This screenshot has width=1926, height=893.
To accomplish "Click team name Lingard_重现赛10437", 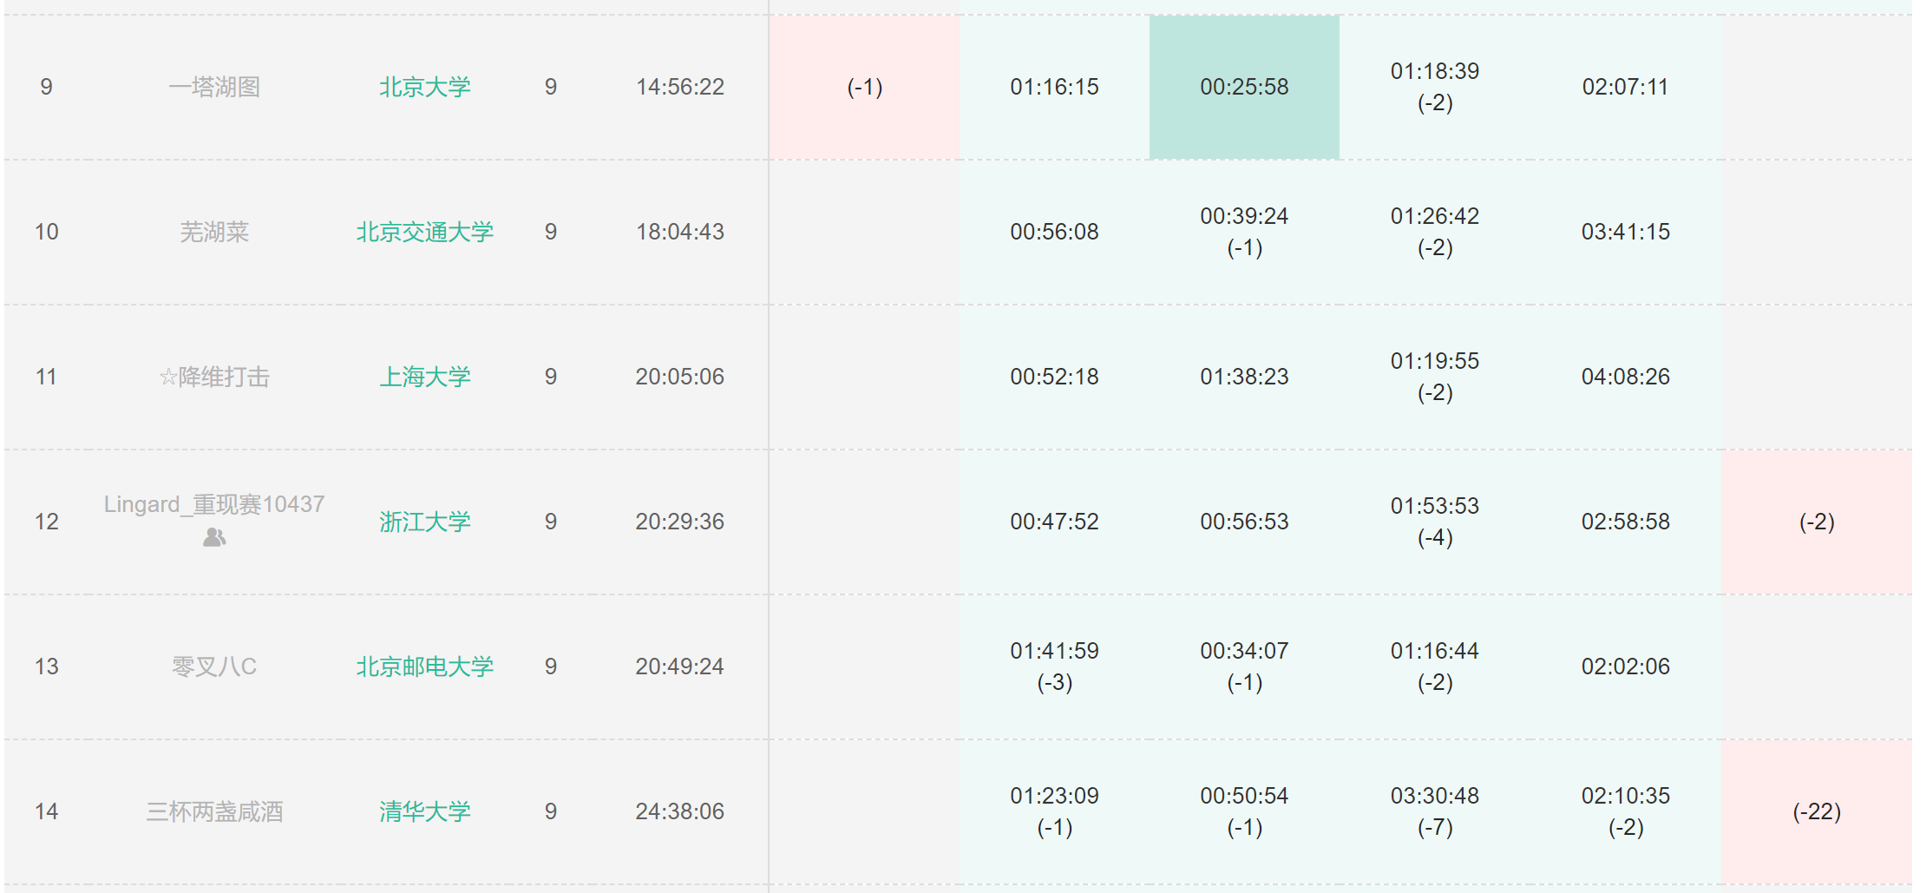I will pos(214,504).
